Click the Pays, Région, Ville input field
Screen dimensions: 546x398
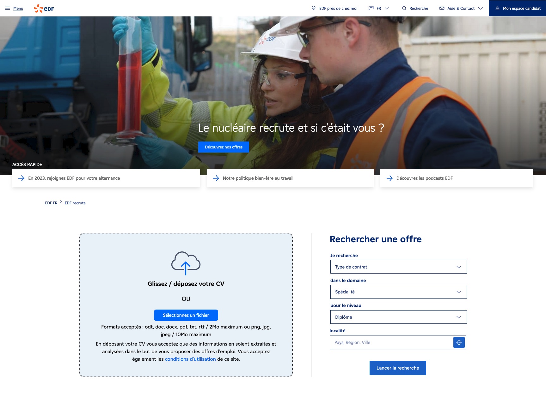tap(391, 342)
